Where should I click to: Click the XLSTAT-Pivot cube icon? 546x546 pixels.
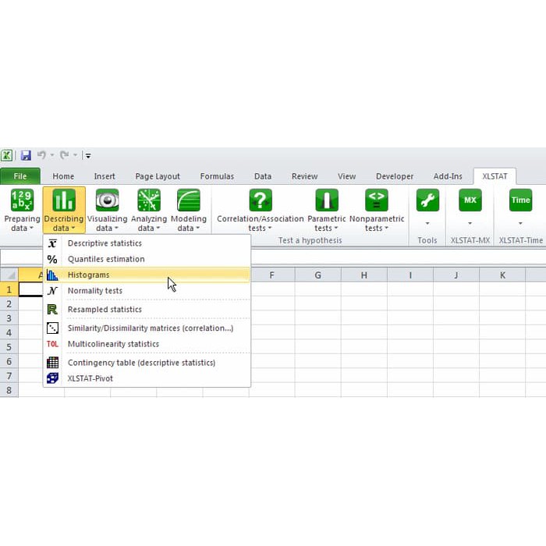pos(52,378)
